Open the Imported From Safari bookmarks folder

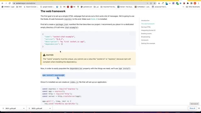[x=108, y=7]
